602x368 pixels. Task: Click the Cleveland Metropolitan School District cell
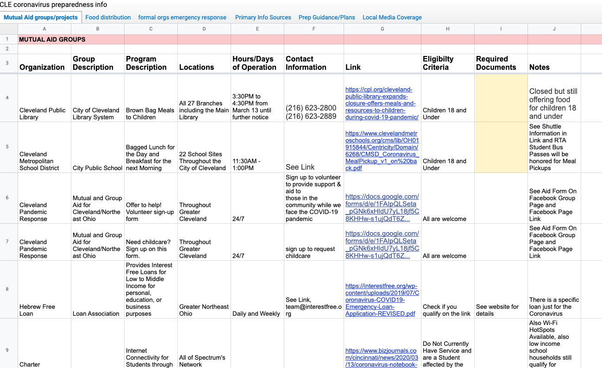[x=44, y=147]
